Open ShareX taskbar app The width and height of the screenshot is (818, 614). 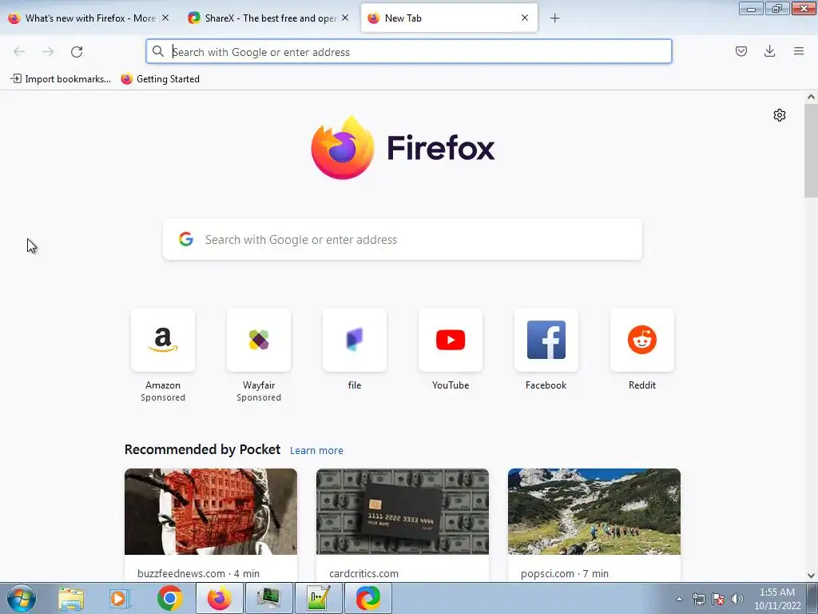point(367,598)
